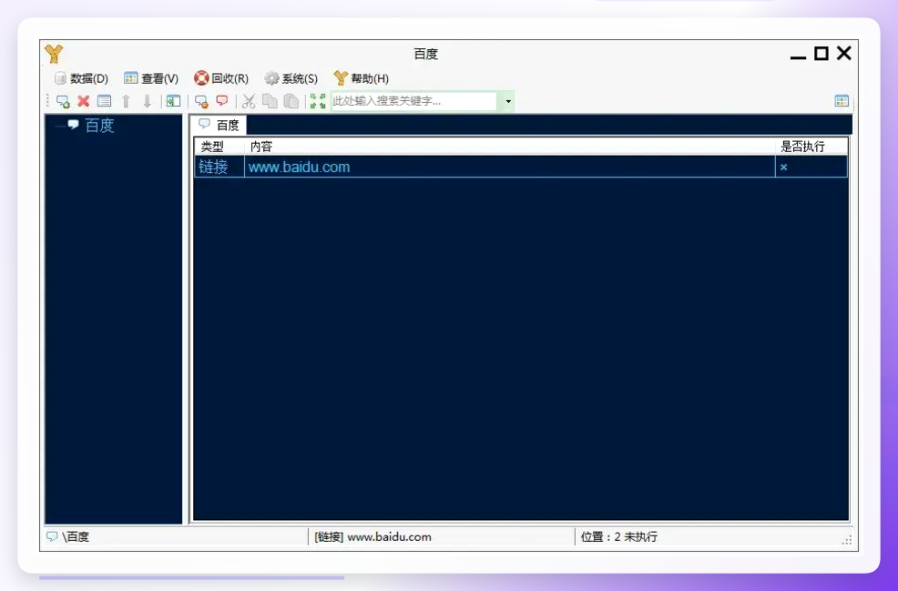Close the 百度 window
The width and height of the screenshot is (898, 591).
point(843,53)
